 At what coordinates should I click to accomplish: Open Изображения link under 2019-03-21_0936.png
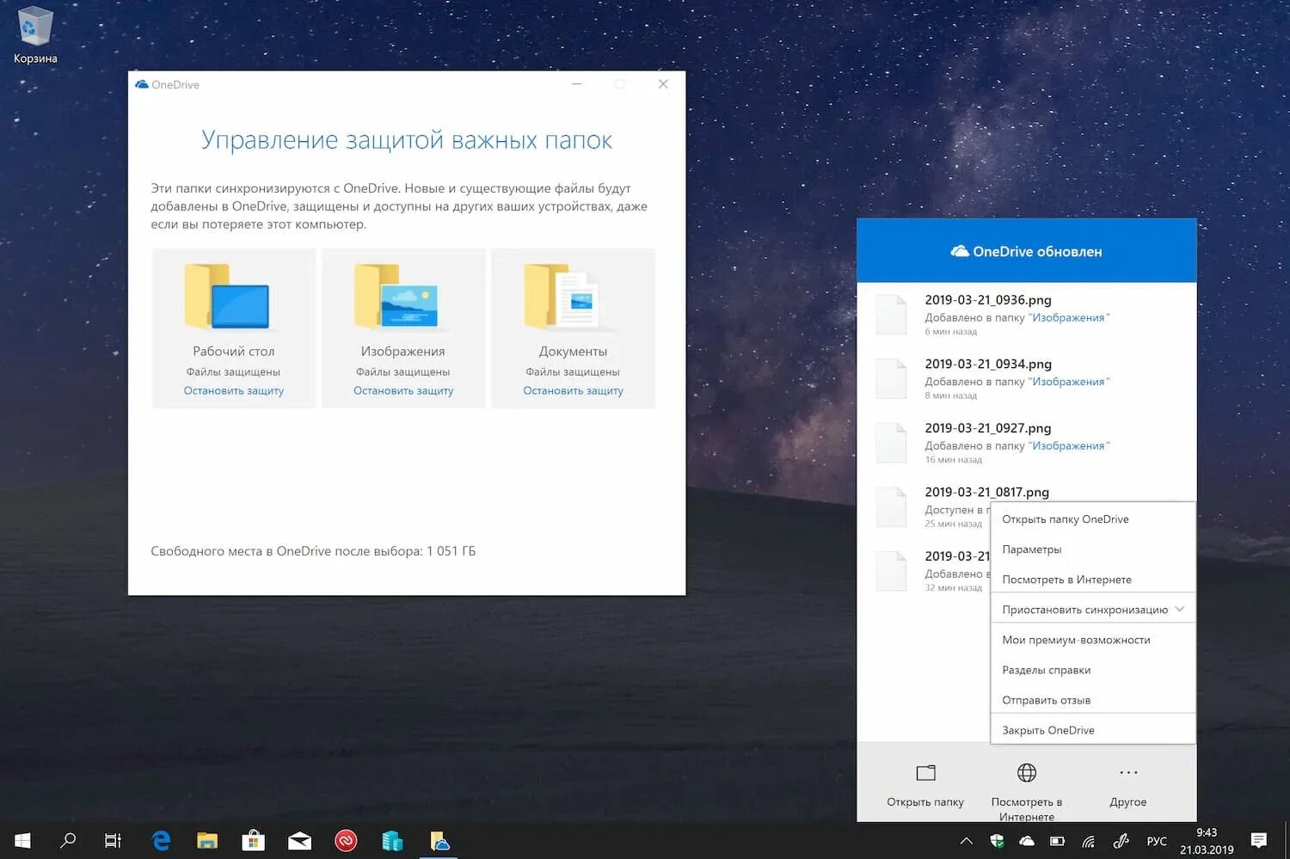[x=1068, y=318]
